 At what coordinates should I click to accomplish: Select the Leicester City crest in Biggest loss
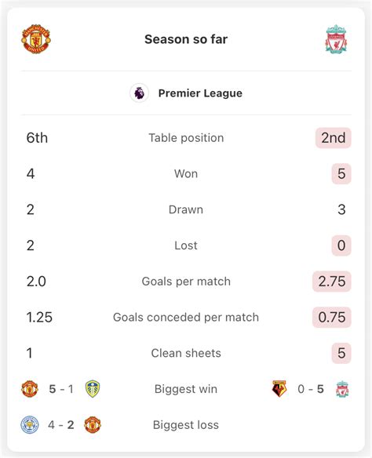[30, 425]
